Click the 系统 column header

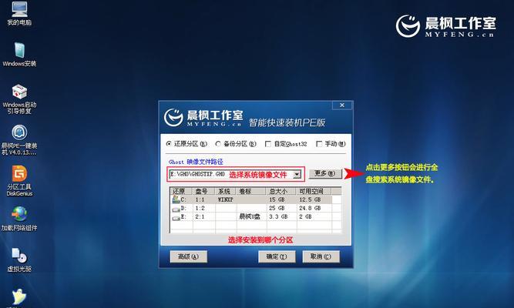point(226,191)
